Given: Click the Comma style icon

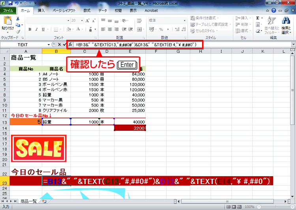Looking at the screenshot, I should coord(168,29).
